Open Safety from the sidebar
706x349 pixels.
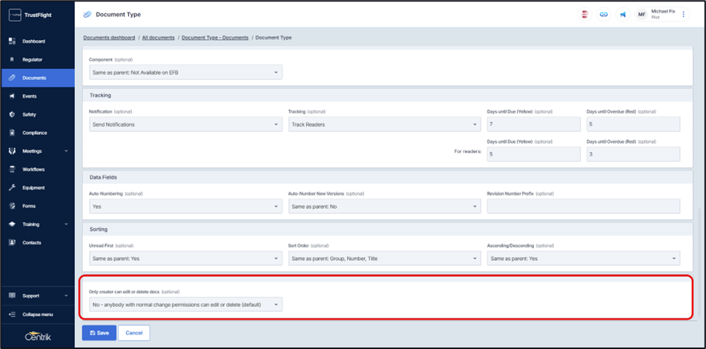[x=30, y=115]
